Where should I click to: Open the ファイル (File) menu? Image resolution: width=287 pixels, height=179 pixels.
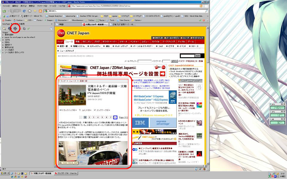(6, 6)
